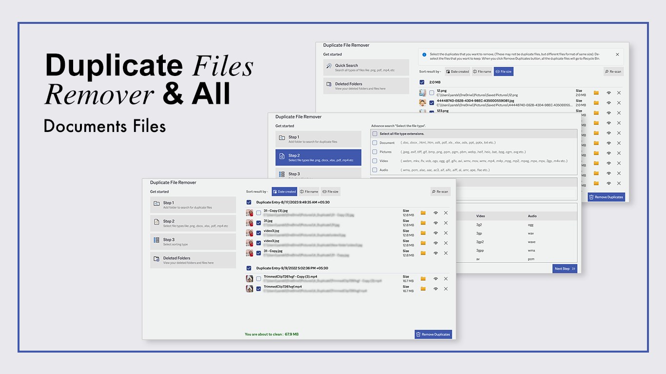Open folder icon for TrimmedClip7261vgf.mp4
Image resolution: width=666 pixels, height=374 pixels.
tap(423, 289)
